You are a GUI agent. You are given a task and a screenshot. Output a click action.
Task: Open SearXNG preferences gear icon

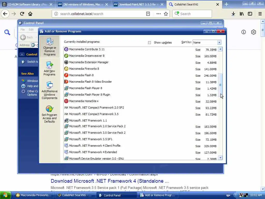pyautogui.click(x=254, y=32)
